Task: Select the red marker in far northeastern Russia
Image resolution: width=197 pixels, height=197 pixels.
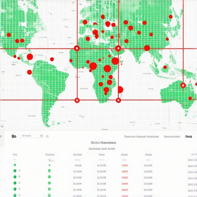Action: pos(170,17)
